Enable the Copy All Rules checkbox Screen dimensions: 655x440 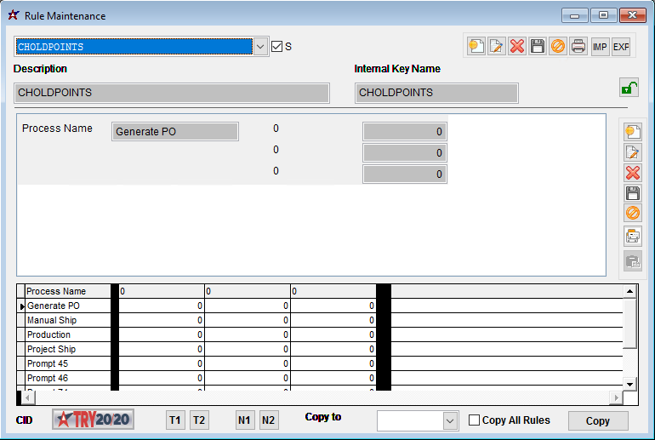(475, 420)
